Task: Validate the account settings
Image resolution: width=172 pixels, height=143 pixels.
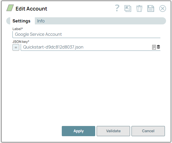Action: [x=113, y=131]
